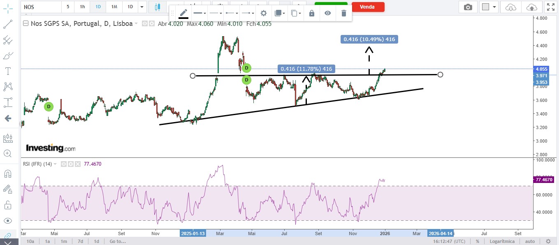Select the Text annotation tool
The height and width of the screenshot is (245, 559).
point(7,71)
